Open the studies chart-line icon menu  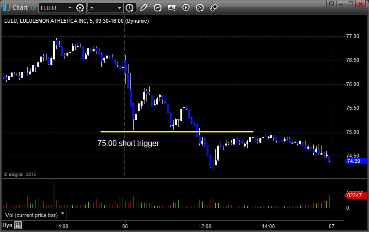[x=158, y=8]
